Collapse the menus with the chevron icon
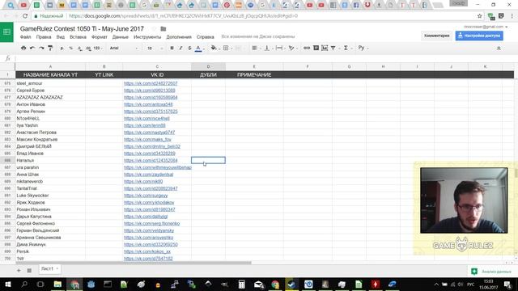Screen dimensions: 518x291 [x=499, y=48]
